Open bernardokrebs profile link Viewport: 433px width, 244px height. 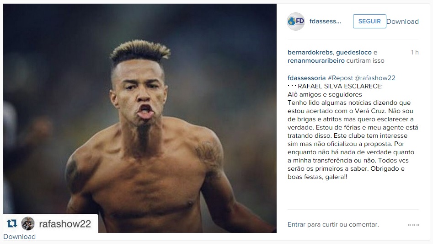pyautogui.click(x=310, y=52)
